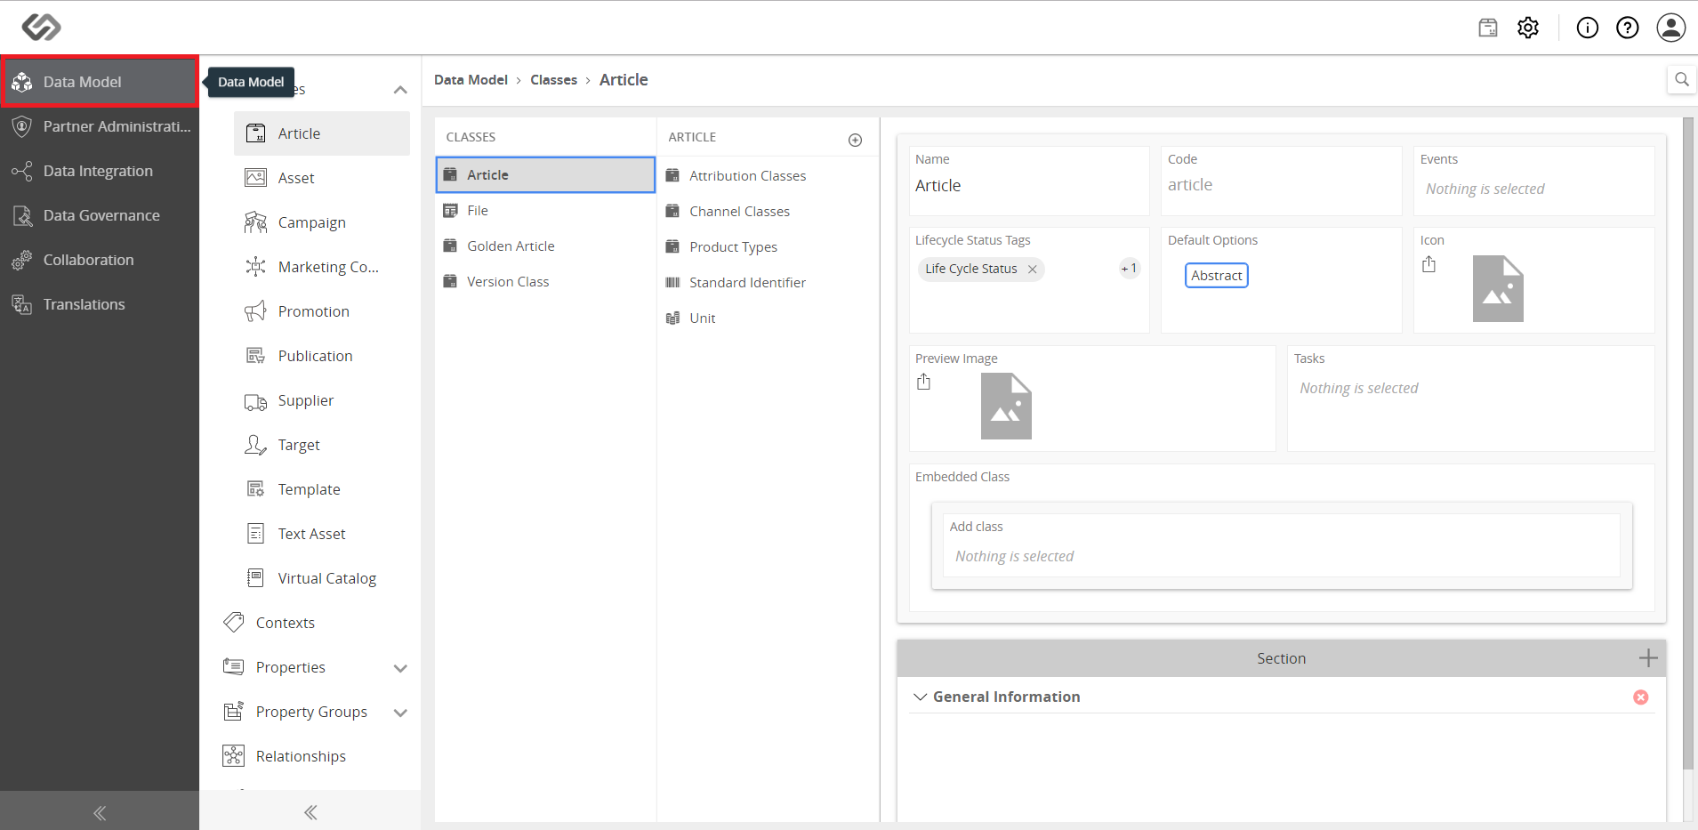
Task: Open Attribution Classes under ARTICLE
Action: (x=768, y=176)
